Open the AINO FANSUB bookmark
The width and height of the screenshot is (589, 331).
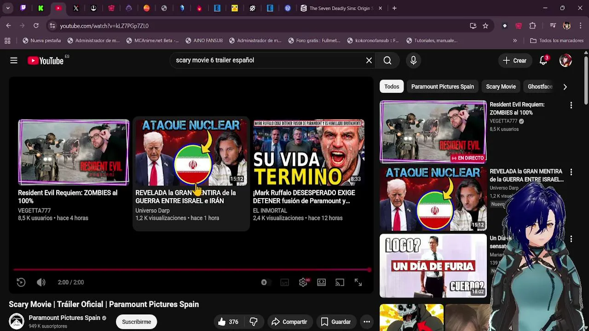pos(204,40)
